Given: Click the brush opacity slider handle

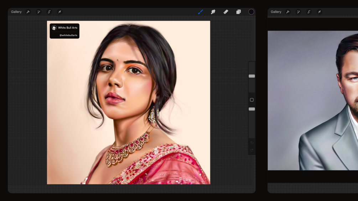Looking at the screenshot, I should pyautogui.click(x=252, y=109).
